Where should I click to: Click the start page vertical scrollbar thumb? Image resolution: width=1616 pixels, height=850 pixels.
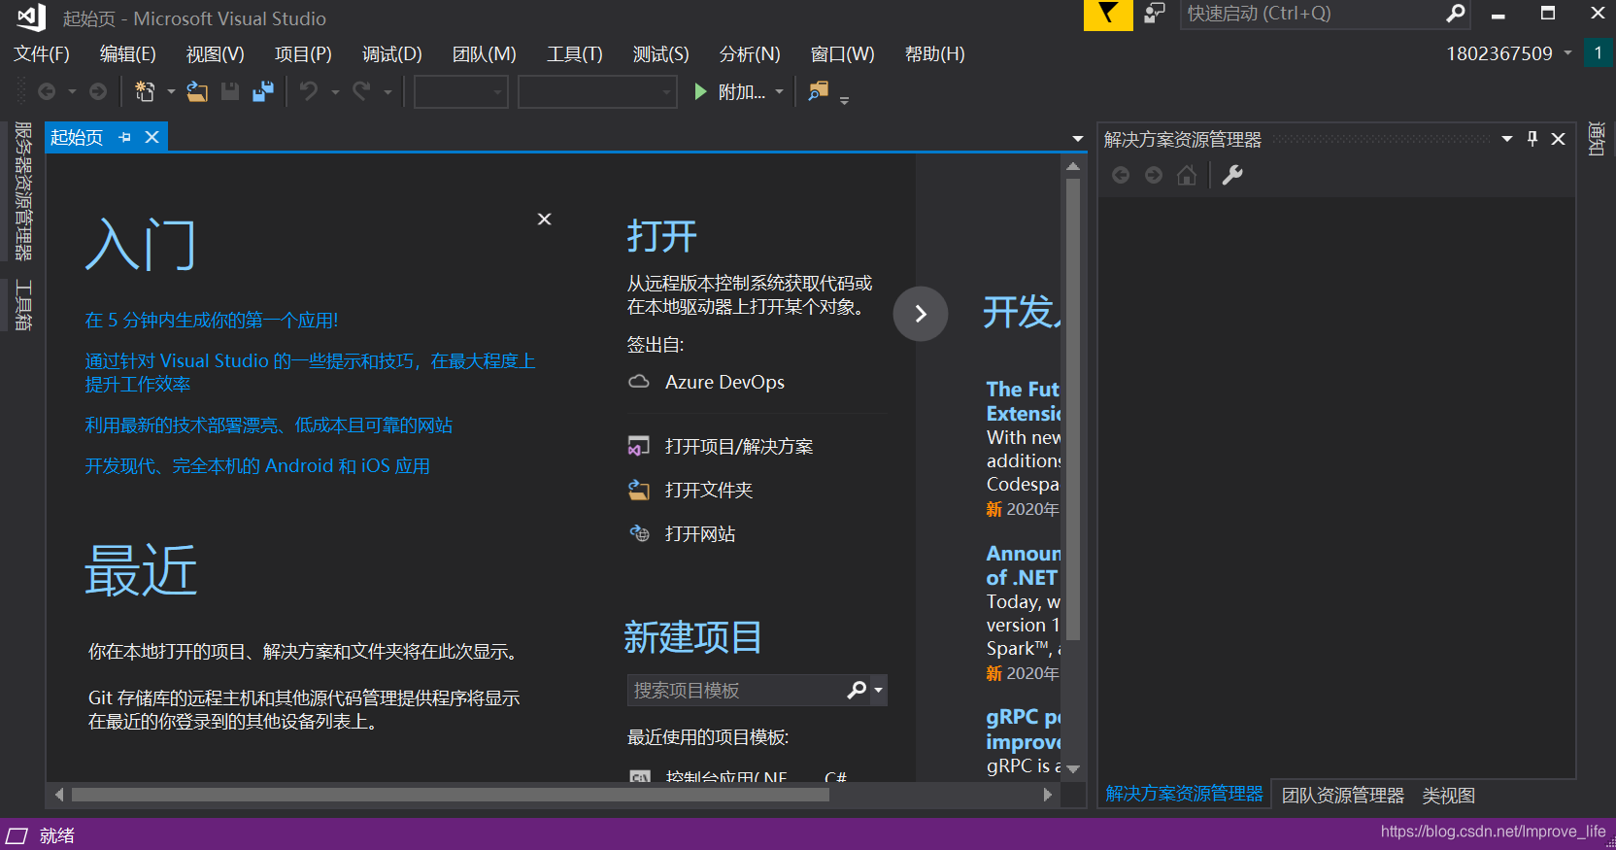coord(1073,409)
